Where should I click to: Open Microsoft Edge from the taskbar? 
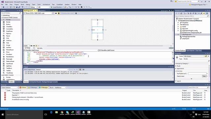tap(51, 112)
